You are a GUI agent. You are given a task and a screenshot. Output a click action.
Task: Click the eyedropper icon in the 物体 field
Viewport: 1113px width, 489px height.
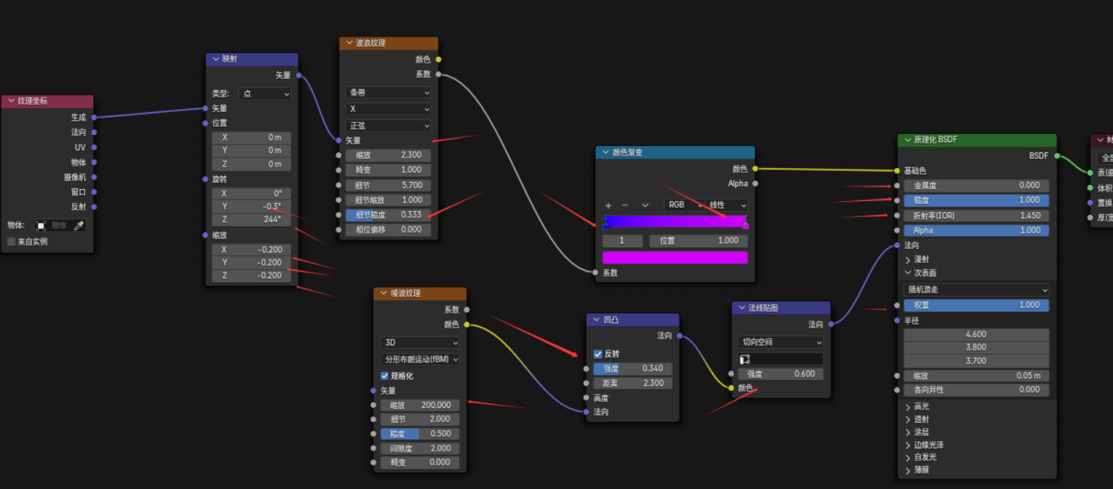tap(79, 225)
